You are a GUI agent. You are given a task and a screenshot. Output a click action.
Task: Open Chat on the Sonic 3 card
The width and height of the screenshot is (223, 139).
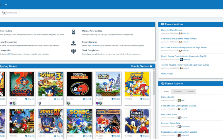[58, 99]
